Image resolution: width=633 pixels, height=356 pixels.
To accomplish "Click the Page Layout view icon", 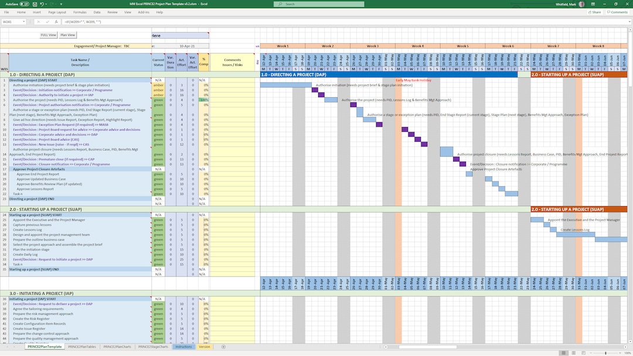I will 574,352.
